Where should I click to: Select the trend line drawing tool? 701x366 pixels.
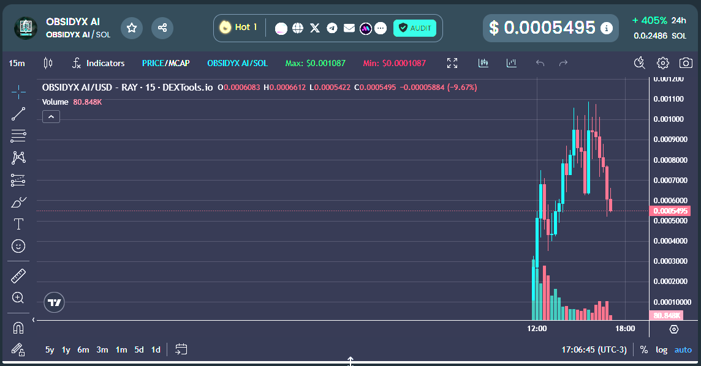coord(18,114)
